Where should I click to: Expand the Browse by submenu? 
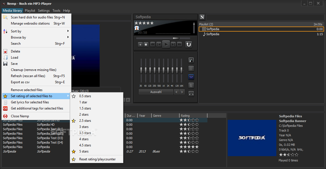pos(36,37)
